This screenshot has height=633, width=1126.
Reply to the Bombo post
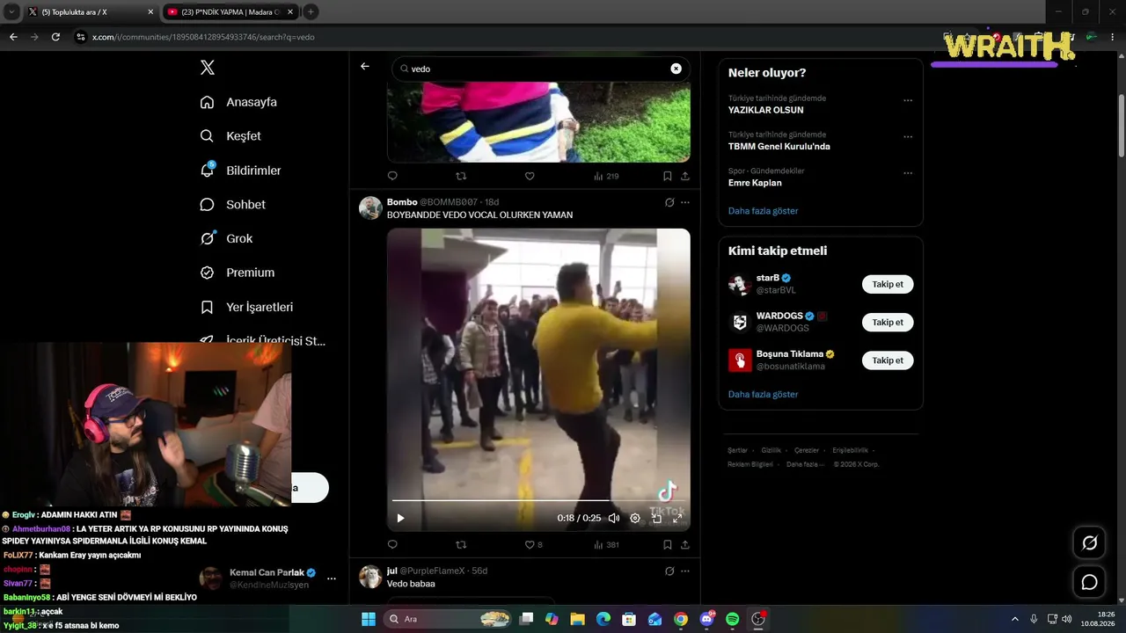392,545
